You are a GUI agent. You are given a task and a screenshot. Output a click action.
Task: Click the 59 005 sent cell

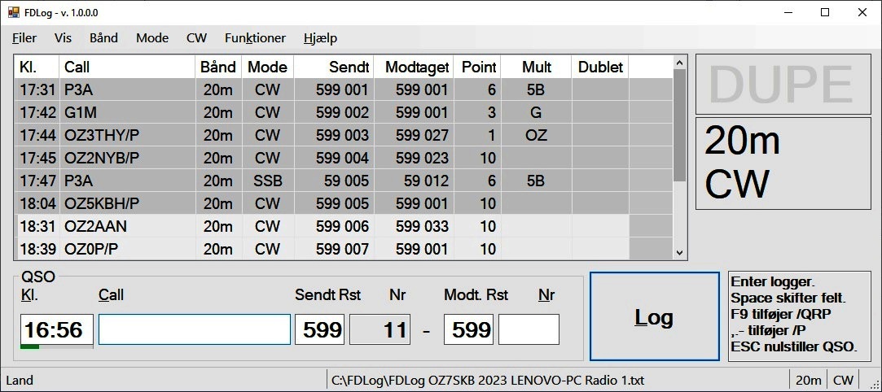tap(334, 181)
